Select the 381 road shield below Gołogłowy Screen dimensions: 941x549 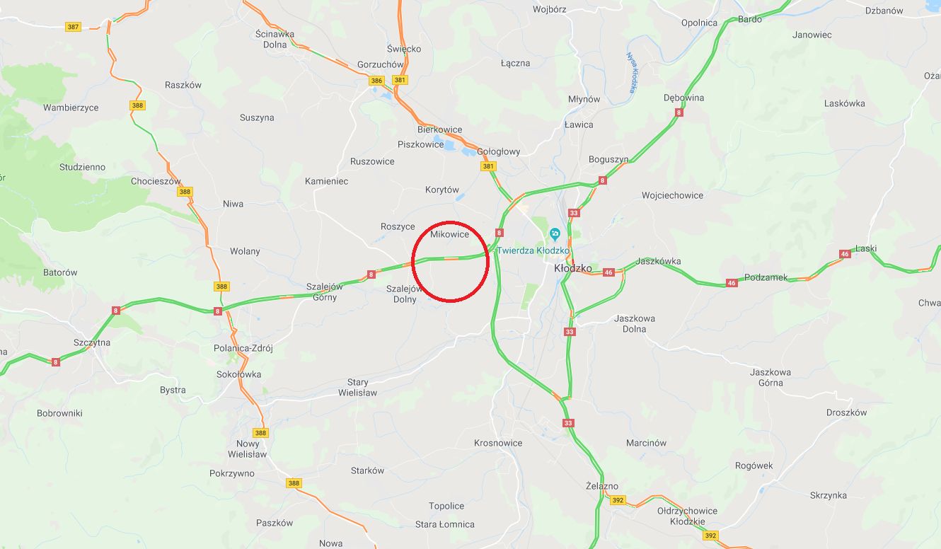pos(488,167)
